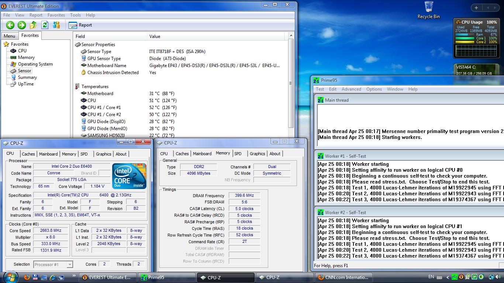Screen dimensions: 504x283
Task: Open the About tab in right CPU-Z window
Action: 275,154
